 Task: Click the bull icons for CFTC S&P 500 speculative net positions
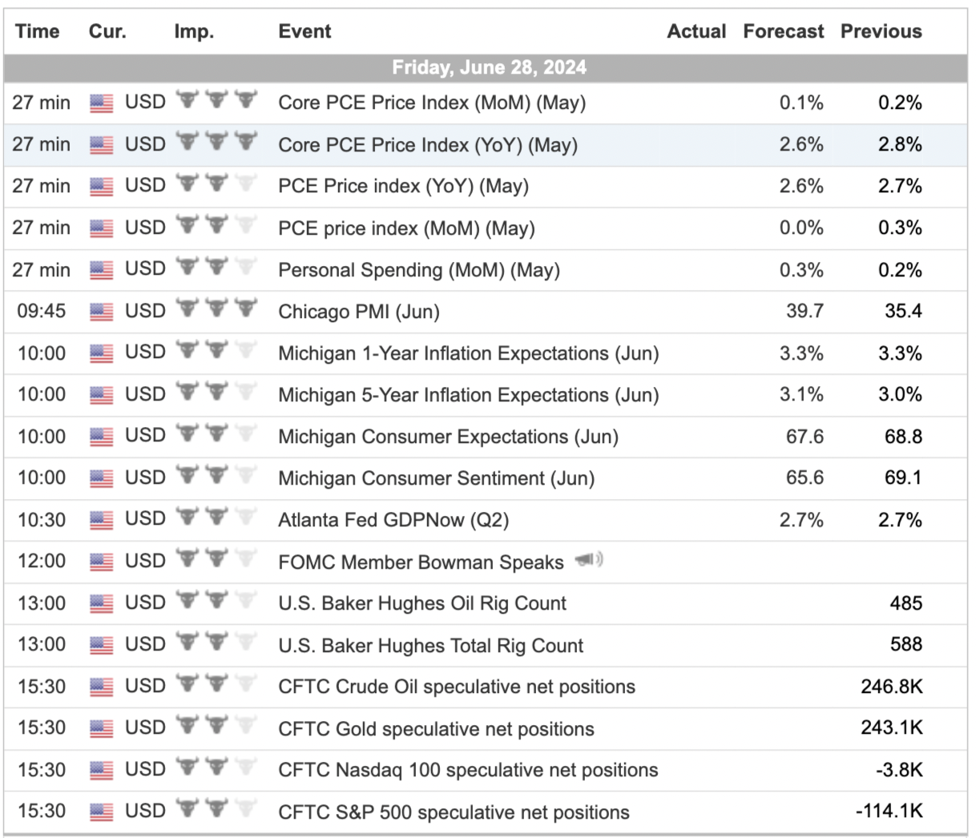coord(216,808)
